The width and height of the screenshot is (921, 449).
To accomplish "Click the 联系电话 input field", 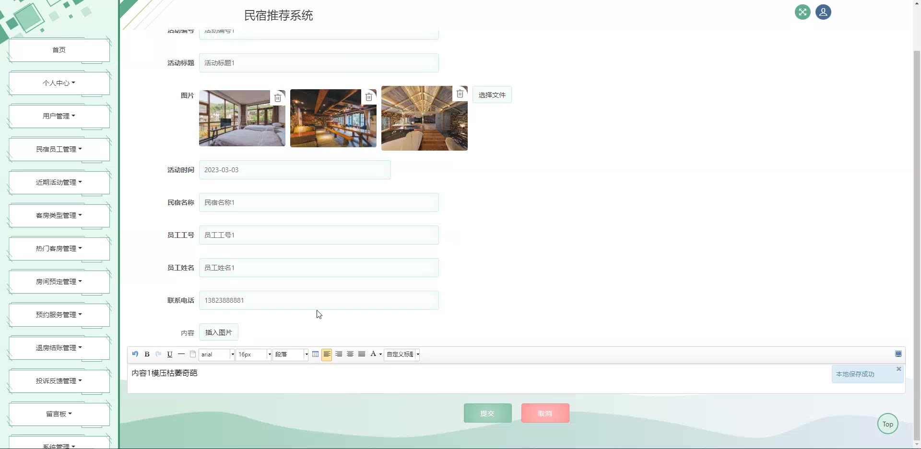I will 319,300.
